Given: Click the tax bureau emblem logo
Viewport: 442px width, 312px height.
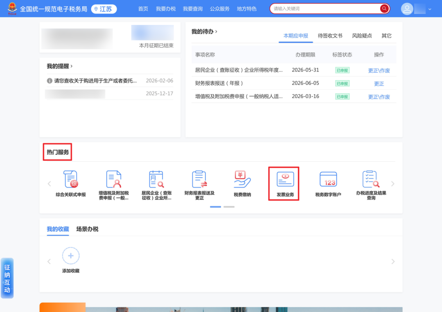Looking at the screenshot, I should 12,9.
